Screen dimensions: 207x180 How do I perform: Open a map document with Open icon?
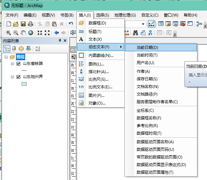[x=16, y=24]
